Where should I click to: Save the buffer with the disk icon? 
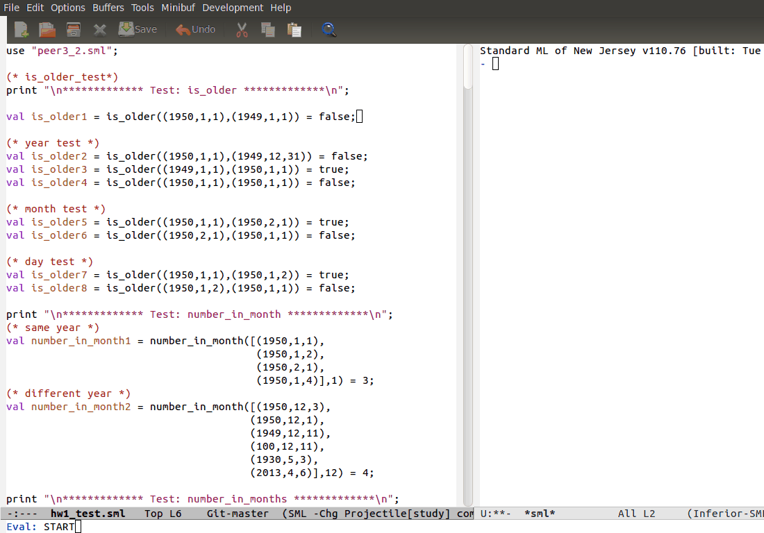click(72, 29)
